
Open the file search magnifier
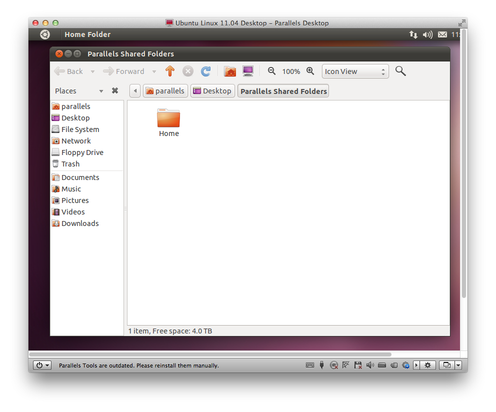coord(400,71)
